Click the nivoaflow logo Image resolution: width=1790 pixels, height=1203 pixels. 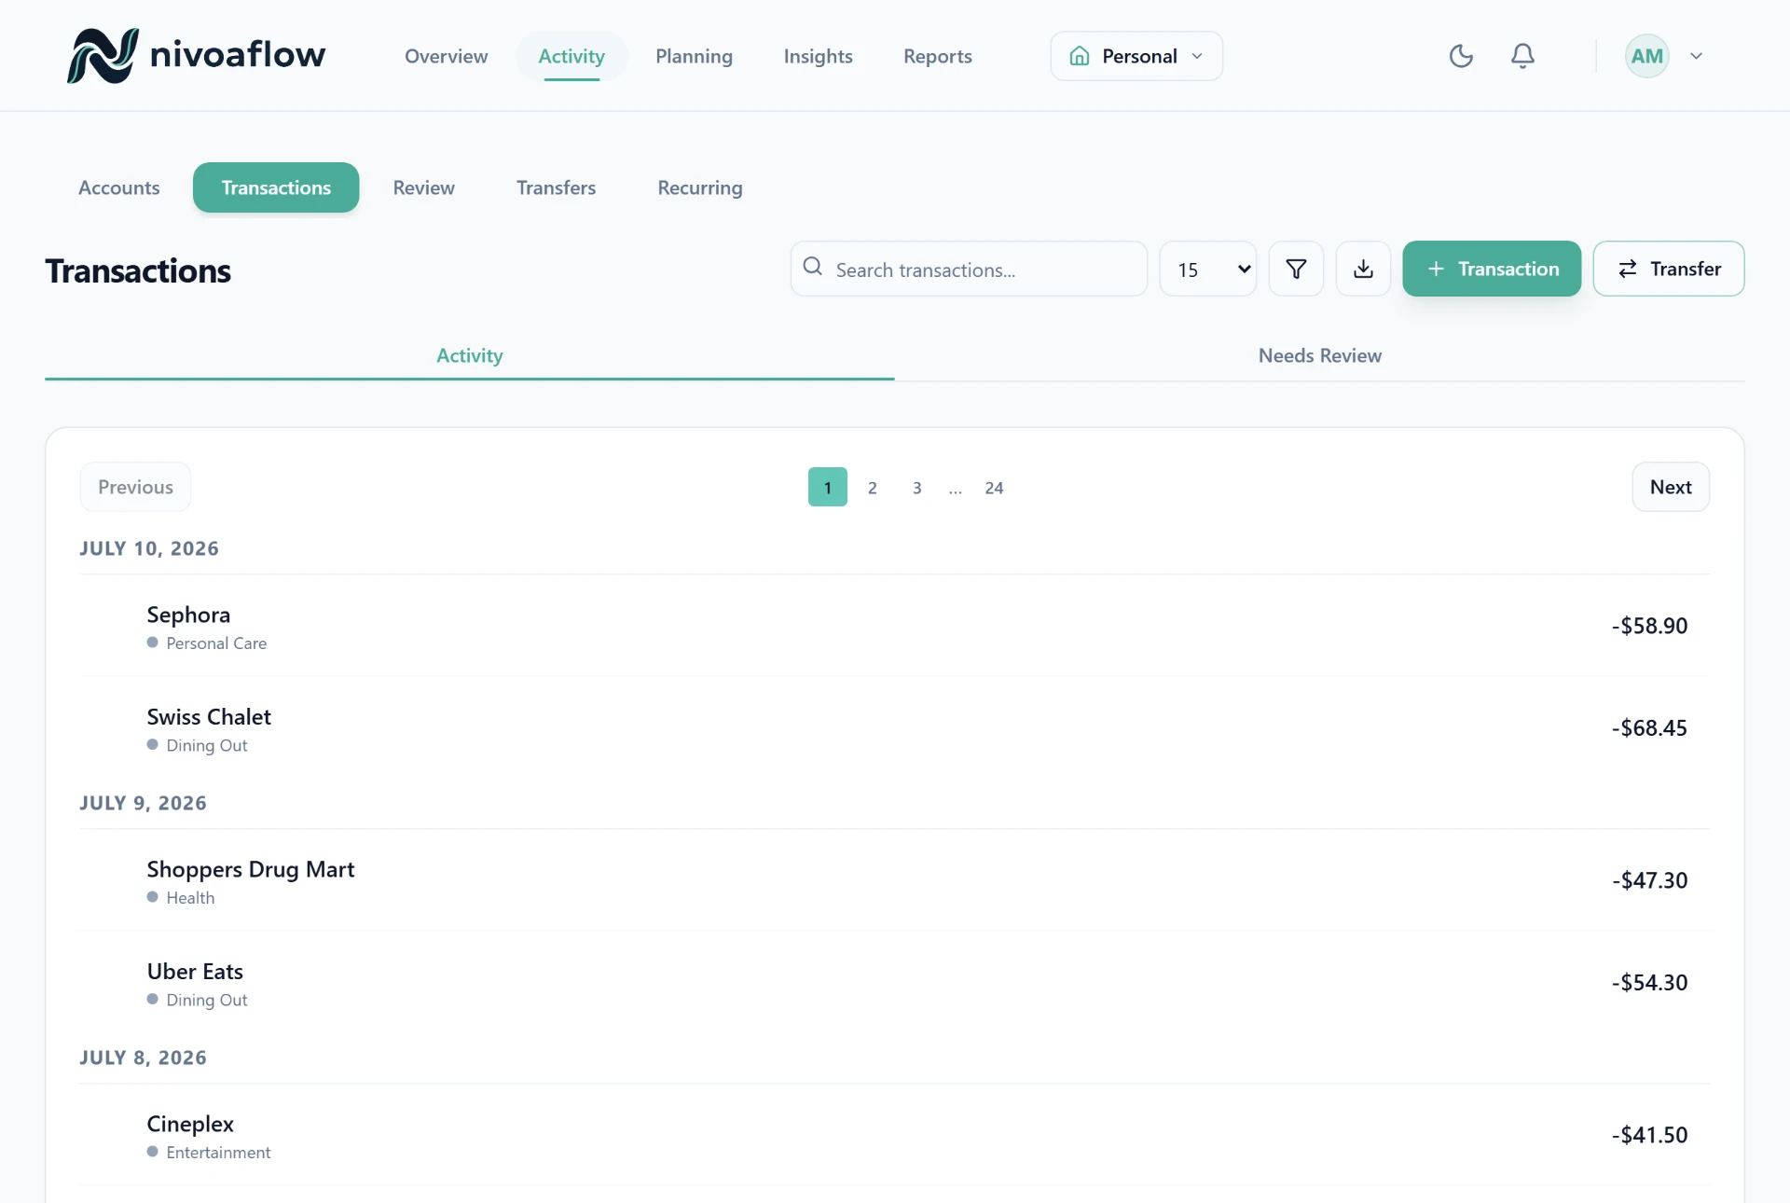pyautogui.click(x=196, y=56)
